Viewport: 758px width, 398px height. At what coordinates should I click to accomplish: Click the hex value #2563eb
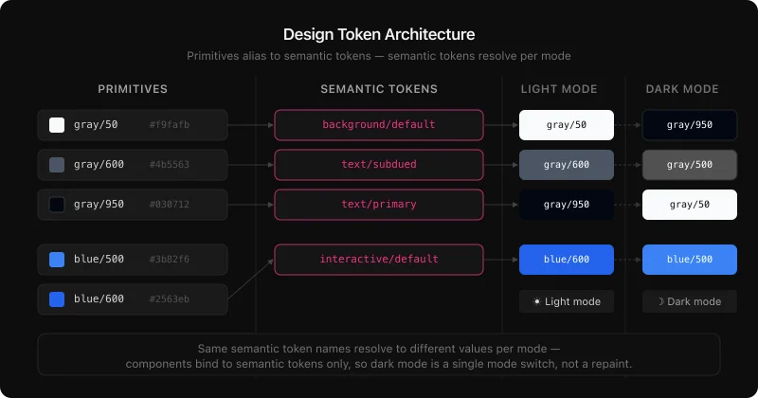[170, 298]
